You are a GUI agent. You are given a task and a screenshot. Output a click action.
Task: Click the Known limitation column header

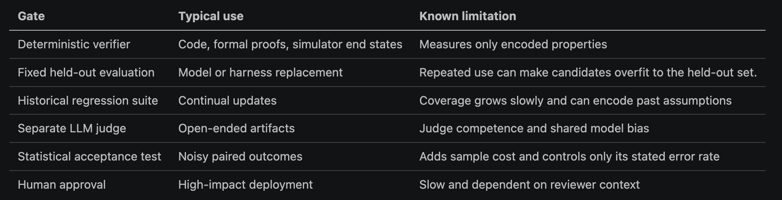tap(467, 16)
